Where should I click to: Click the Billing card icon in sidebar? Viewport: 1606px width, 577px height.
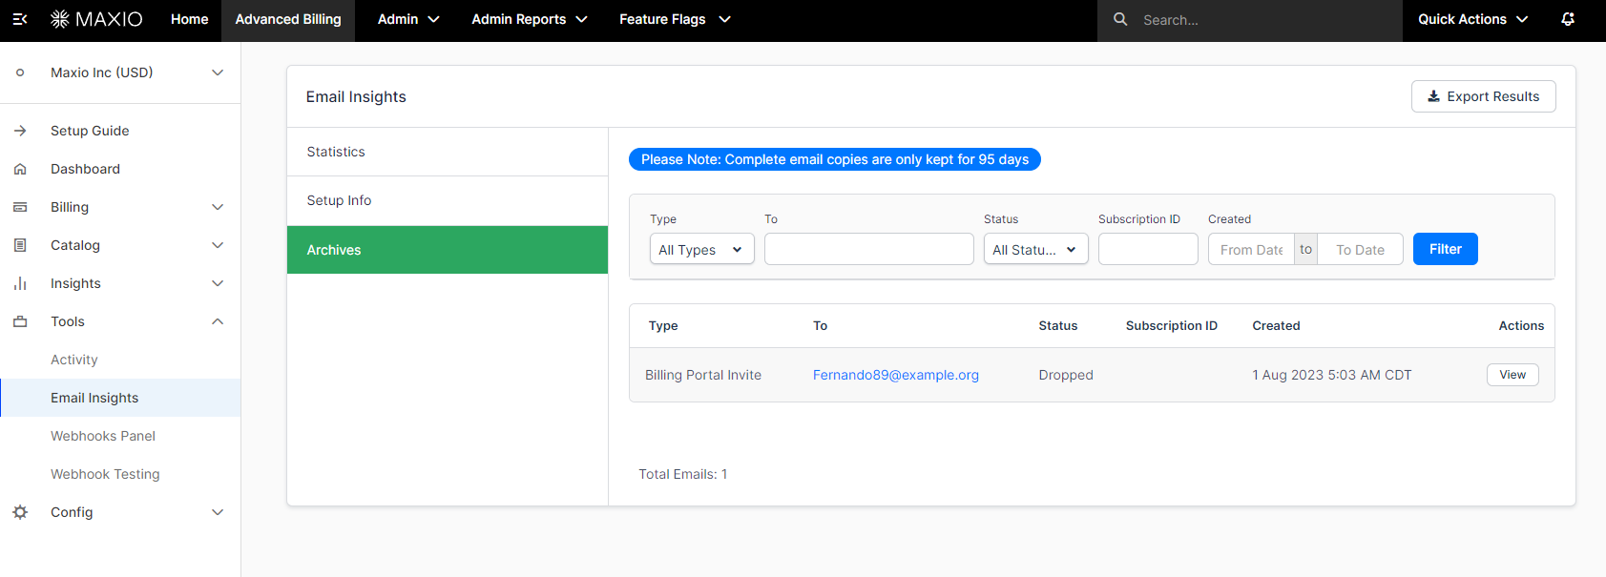pos(20,207)
